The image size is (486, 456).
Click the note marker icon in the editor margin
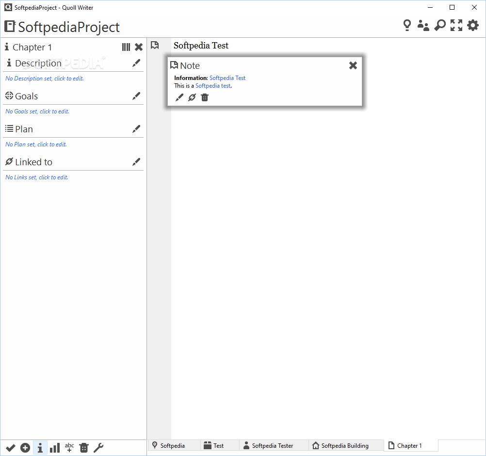(155, 46)
